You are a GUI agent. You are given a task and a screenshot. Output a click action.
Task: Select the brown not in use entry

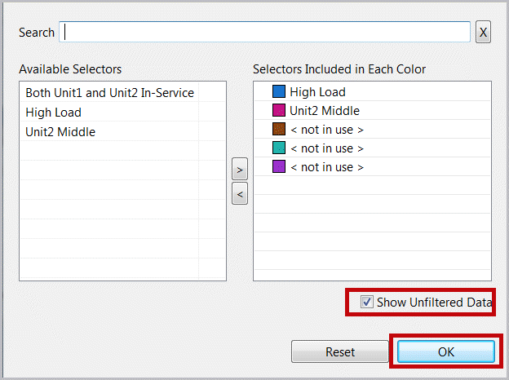click(326, 130)
